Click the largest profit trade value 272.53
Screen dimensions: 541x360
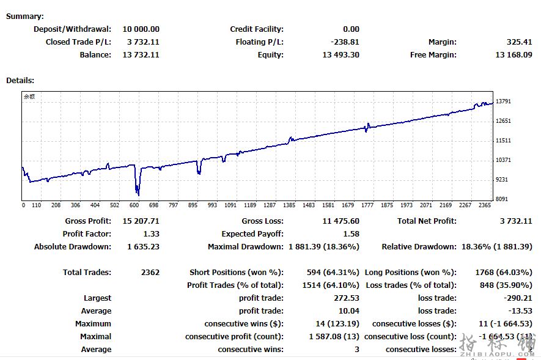pyautogui.click(x=347, y=298)
